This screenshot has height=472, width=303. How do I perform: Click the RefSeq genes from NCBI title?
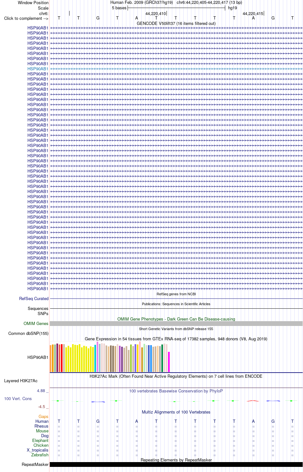pos(176,294)
